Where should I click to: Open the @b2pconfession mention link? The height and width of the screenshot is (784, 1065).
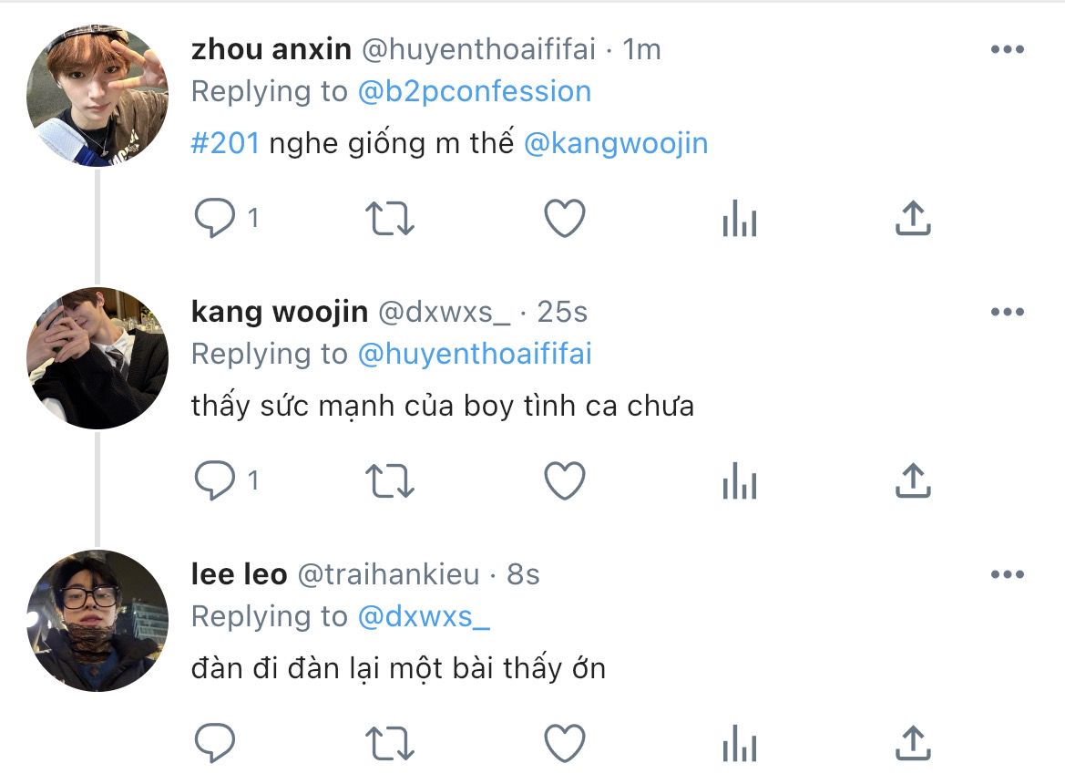[x=474, y=91]
